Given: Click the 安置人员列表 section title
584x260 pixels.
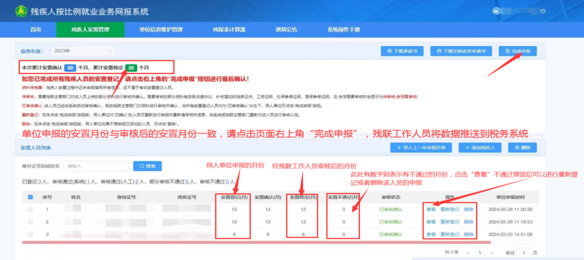Looking at the screenshot, I should pyautogui.click(x=36, y=148).
